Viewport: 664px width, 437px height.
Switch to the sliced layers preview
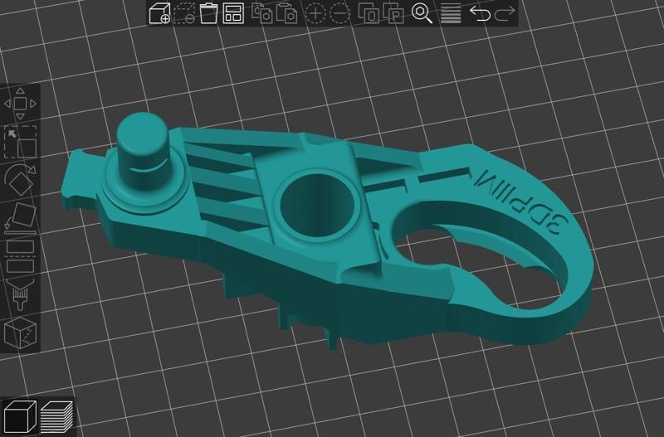coord(56,417)
